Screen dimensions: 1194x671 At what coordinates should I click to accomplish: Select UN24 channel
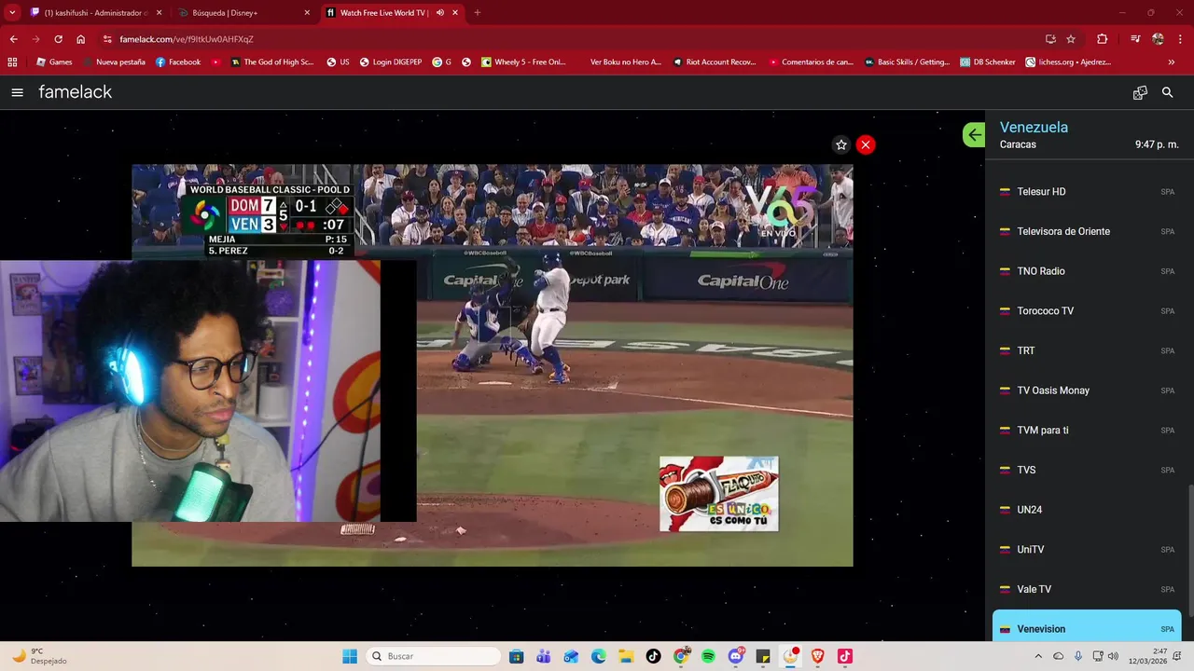click(1087, 510)
